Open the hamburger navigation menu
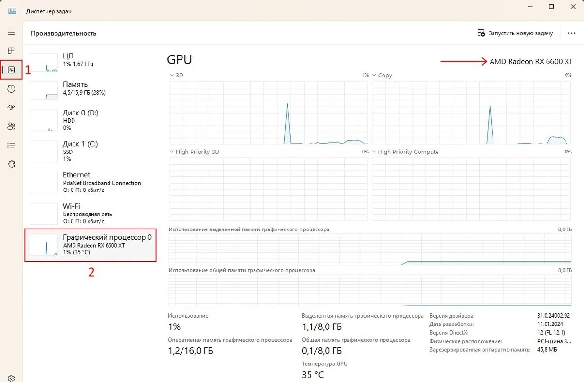 point(11,32)
